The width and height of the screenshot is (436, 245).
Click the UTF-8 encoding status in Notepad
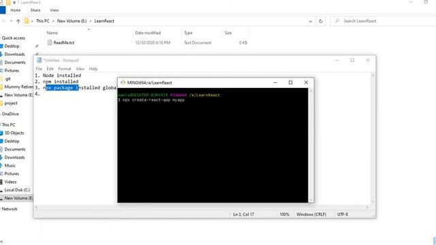point(343,214)
